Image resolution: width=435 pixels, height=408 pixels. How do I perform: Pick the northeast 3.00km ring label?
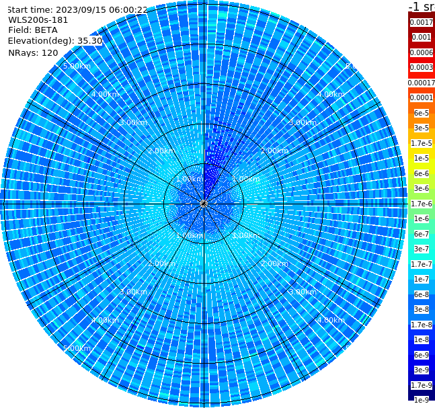coord(303,122)
